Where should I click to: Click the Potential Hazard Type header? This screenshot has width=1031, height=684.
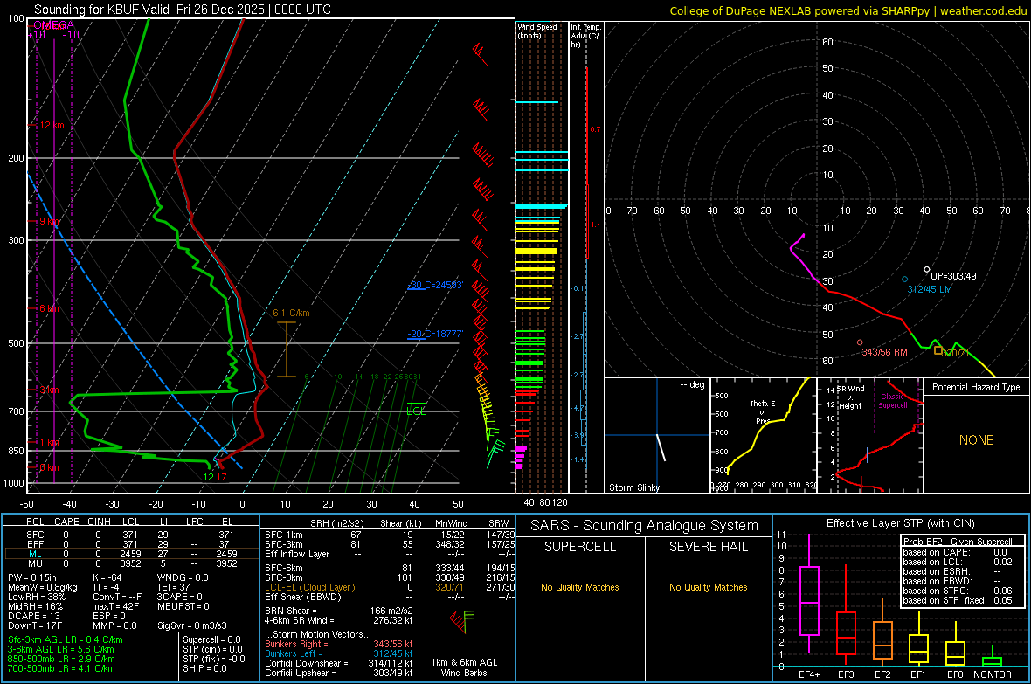[x=977, y=387]
